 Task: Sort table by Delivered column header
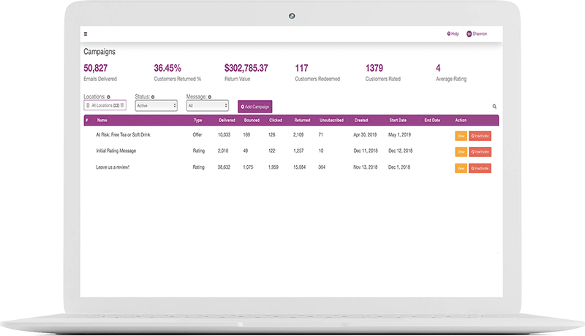(227, 120)
